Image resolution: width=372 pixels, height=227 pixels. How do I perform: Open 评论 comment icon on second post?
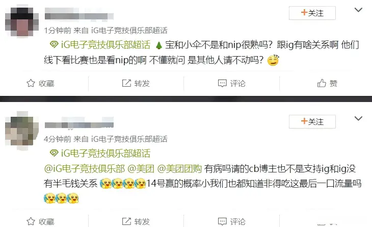(x=222, y=221)
